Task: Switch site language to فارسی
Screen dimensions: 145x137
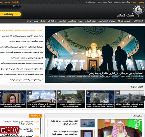Action: click(7, 2)
